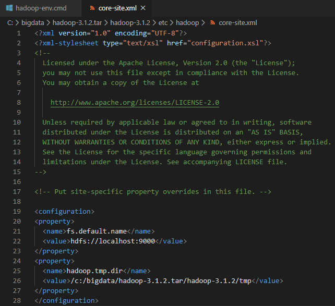
Task: Click line number 19 in the gutter
Action: pos(17,212)
